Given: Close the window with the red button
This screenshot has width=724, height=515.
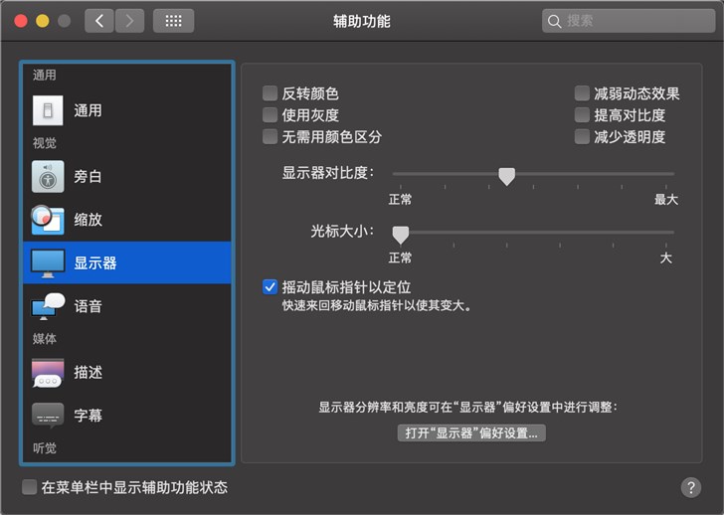Looking at the screenshot, I should tap(21, 21).
